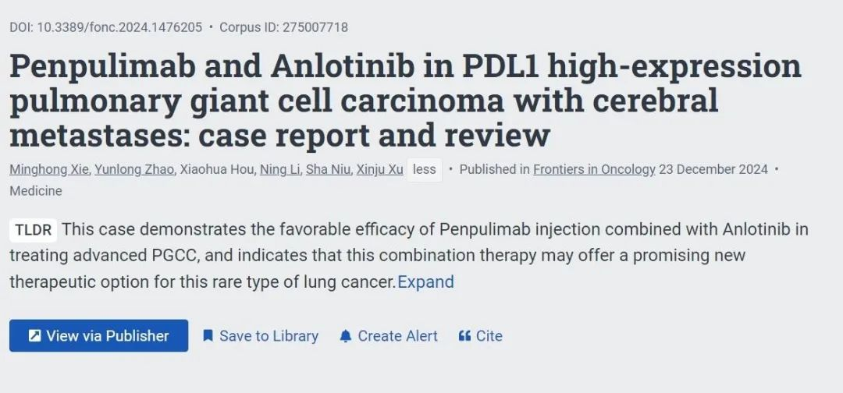This screenshot has height=393, width=843.
Task: Select the Save to Library link
Action: (x=261, y=336)
